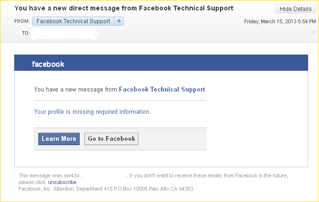Click the Learn More button
Screen dimensions: 319x202
coord(59,139)
